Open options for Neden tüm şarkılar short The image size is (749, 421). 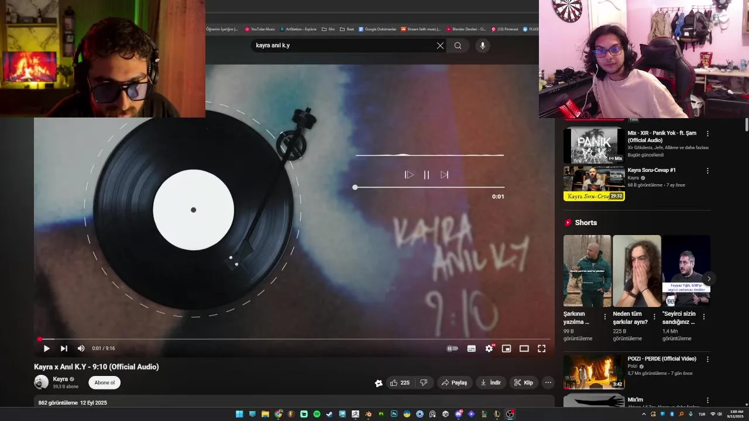tap(654, 317)
